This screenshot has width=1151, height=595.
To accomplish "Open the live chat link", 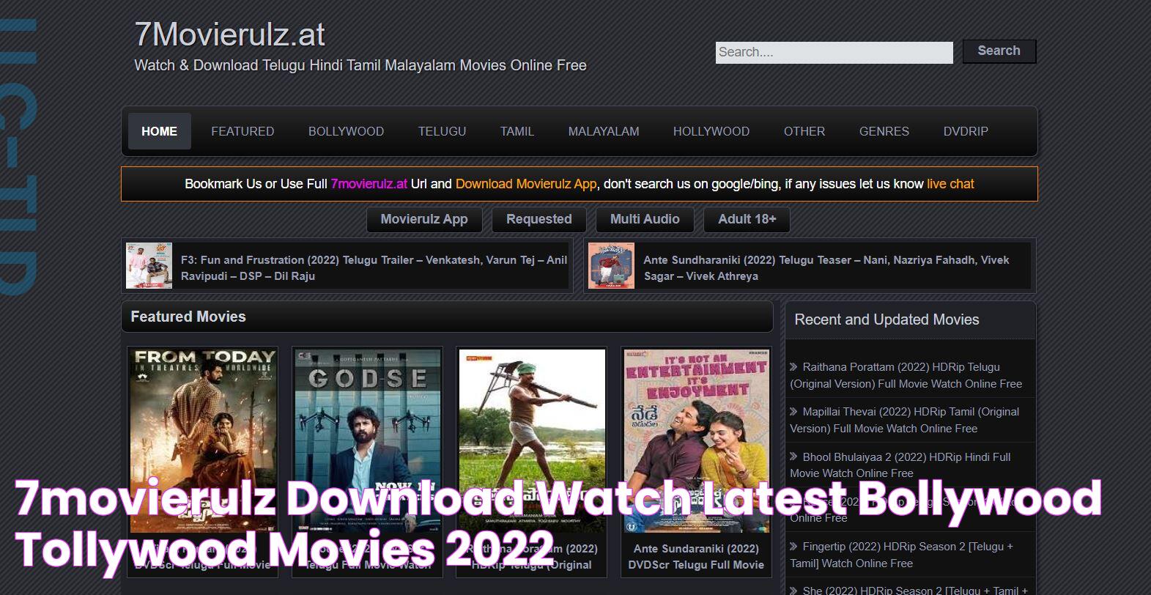I will pyautogui.click(x=950, y=184).
